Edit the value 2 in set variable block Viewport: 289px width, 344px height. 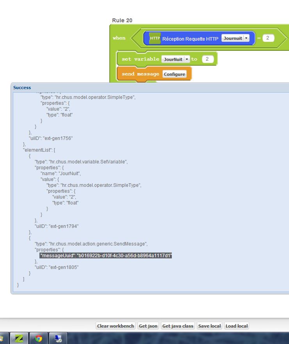[208, 59]
